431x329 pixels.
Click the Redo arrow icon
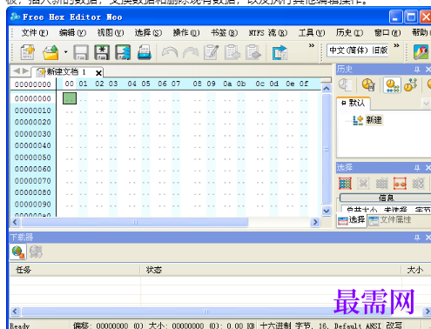tap(191, 52)
